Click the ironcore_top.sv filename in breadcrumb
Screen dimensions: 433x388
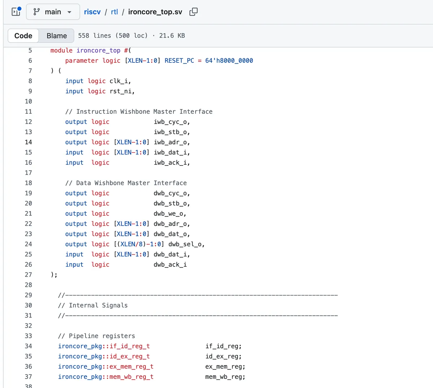[155, 12]
